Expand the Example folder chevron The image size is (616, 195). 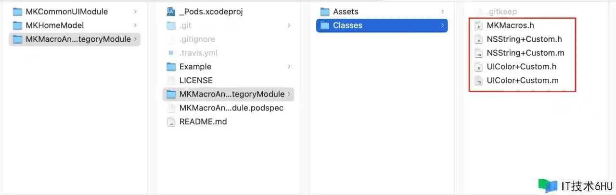coord(289,67)
